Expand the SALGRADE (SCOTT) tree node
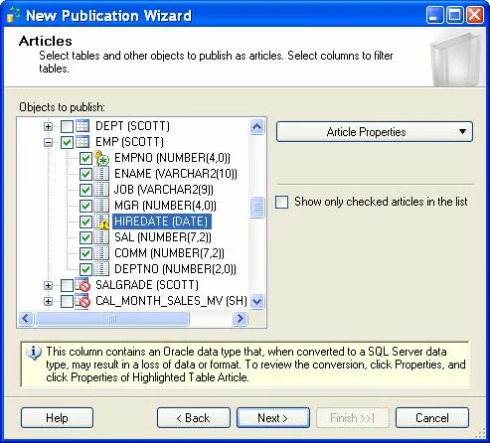The width and height of the screenshot is (490, 443). coord(48,285)
